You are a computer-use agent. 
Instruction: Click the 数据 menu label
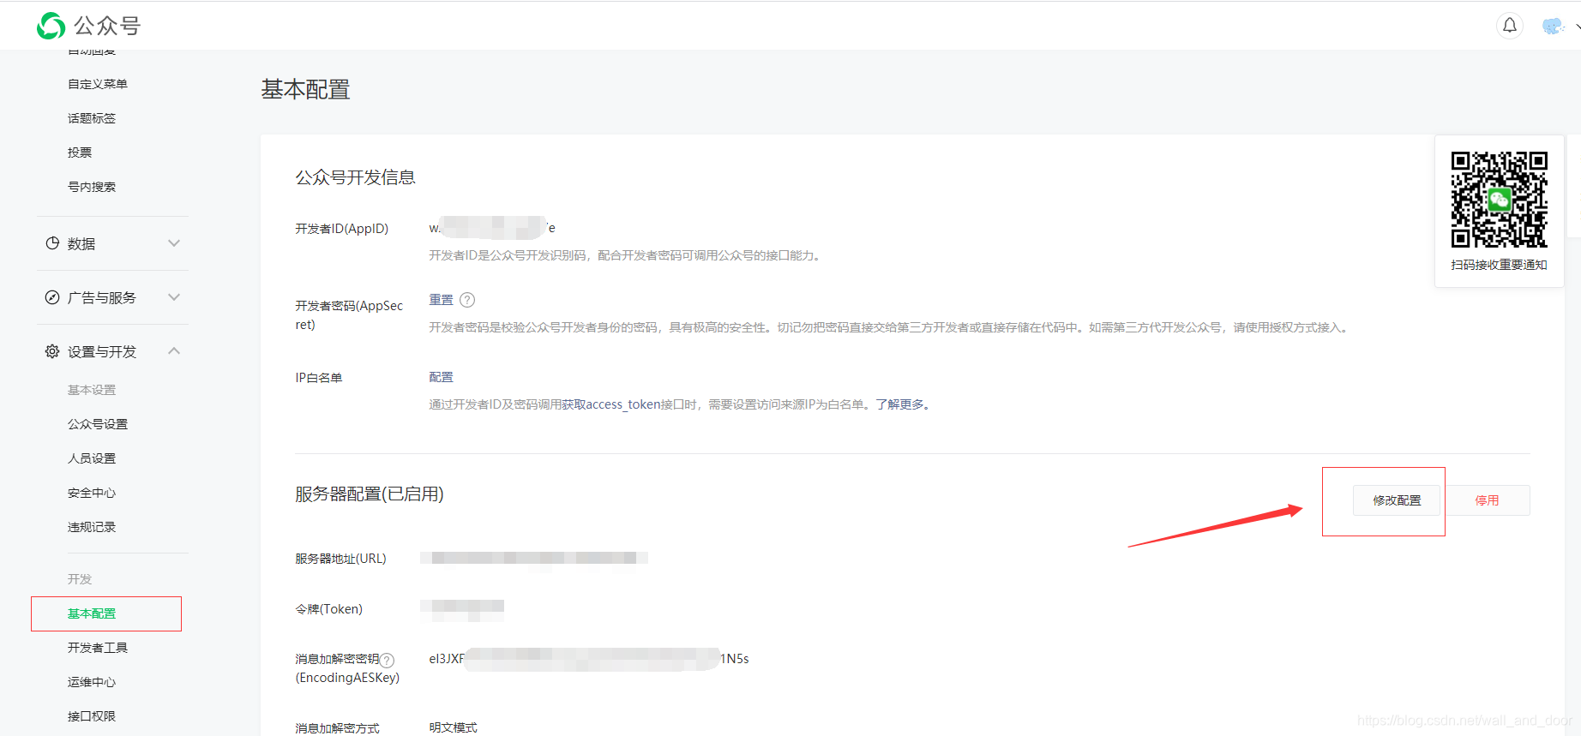tap(81, 243)
